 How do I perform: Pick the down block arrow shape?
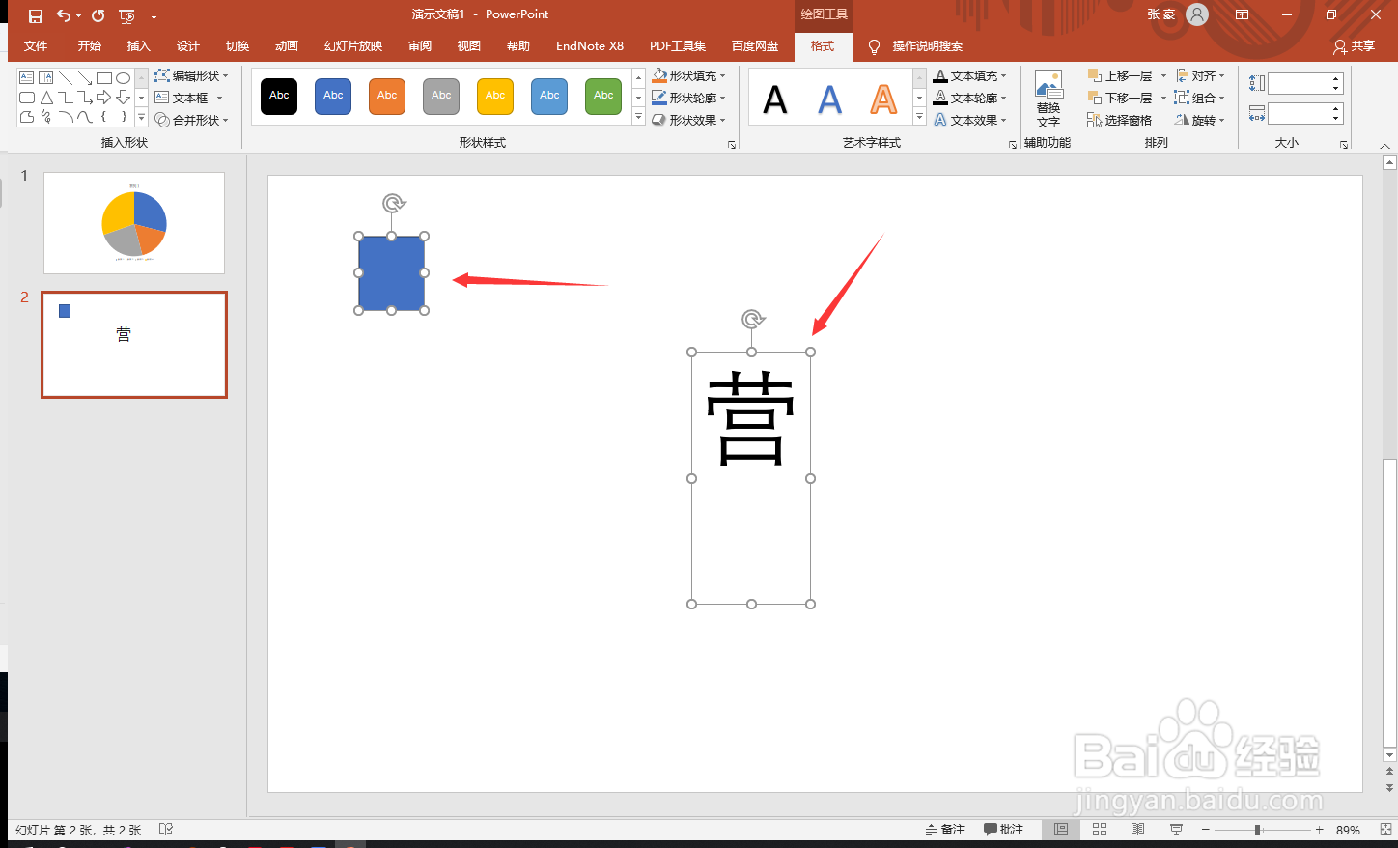pos(123,98)
